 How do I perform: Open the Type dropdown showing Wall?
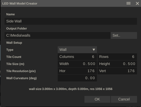click(77, 50)
